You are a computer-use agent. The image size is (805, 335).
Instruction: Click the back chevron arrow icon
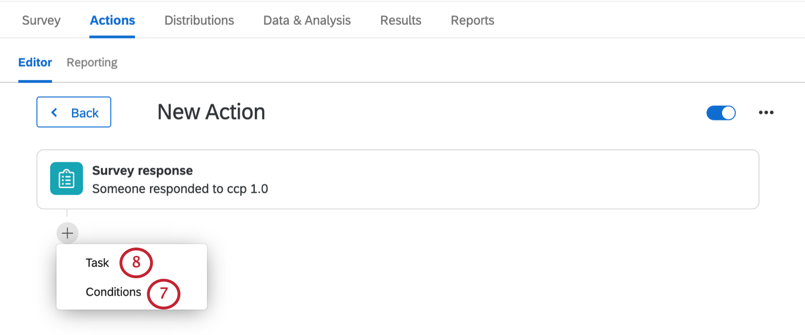click(54, 113)
